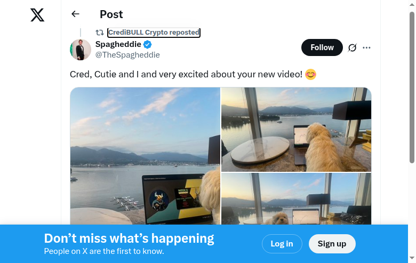The width and height of the screenshot is (416, 263).
Task: Click the repost arrows icon
Action: point(100,33)
